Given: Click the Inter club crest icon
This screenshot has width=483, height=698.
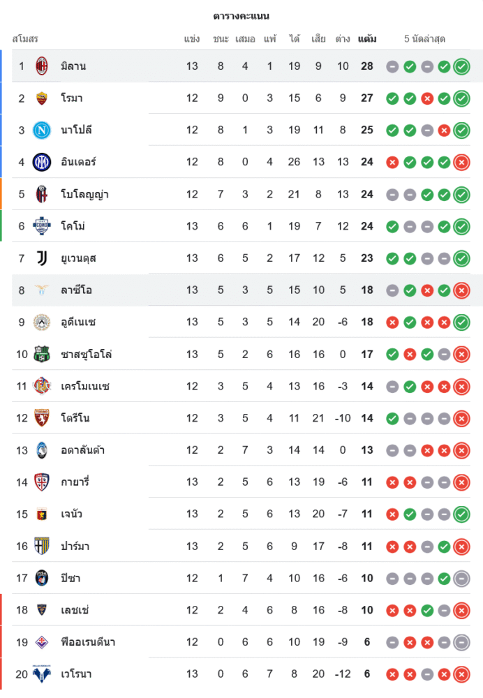Looking at the screenshot, I should pos(42,162).
